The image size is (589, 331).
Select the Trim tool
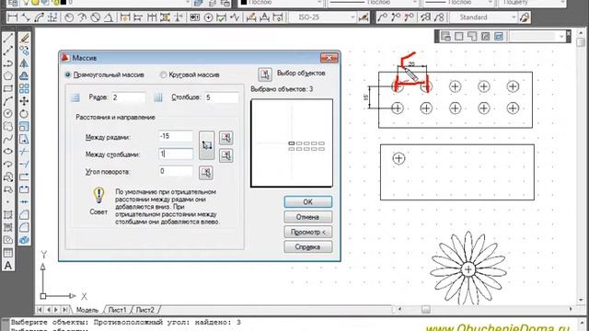[24, 152]
